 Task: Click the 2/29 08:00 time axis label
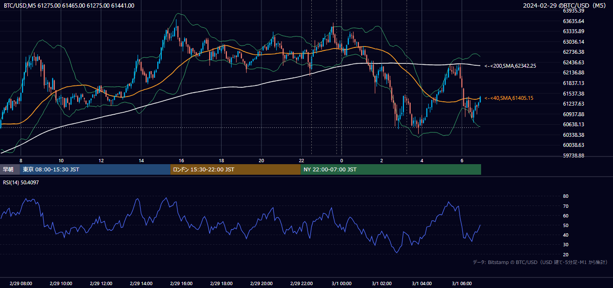pos(21,284)
